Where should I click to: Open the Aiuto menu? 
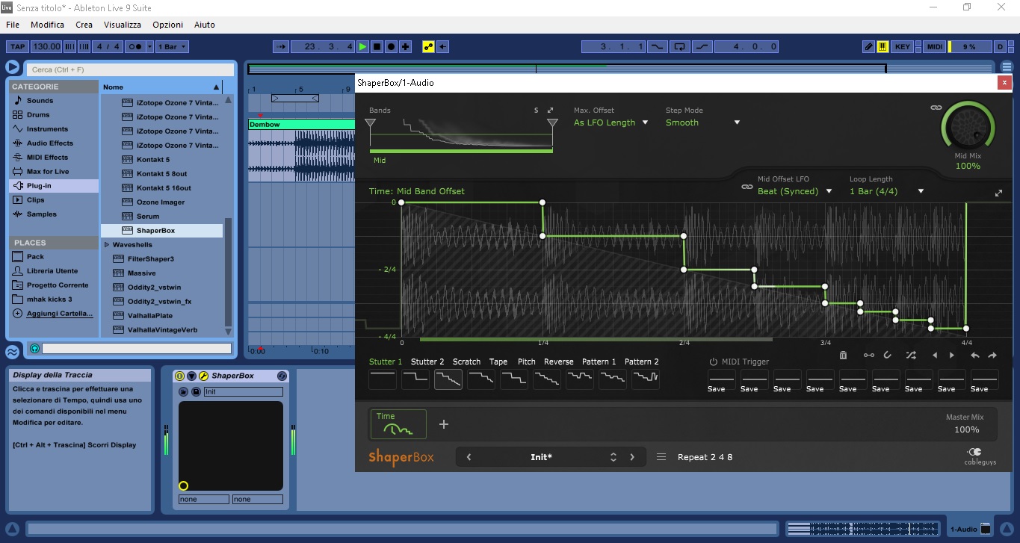(204, 25)
